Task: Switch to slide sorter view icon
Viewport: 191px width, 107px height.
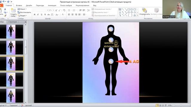Action: point(160,106)
